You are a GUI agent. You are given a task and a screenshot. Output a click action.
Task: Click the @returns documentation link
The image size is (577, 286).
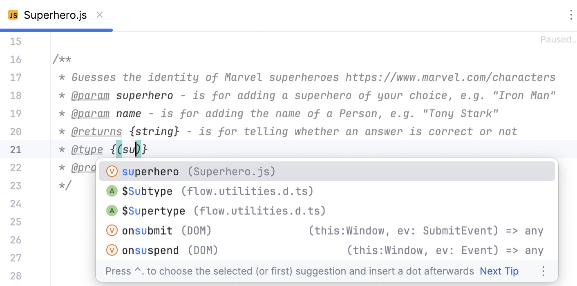[x=96, y=132]
